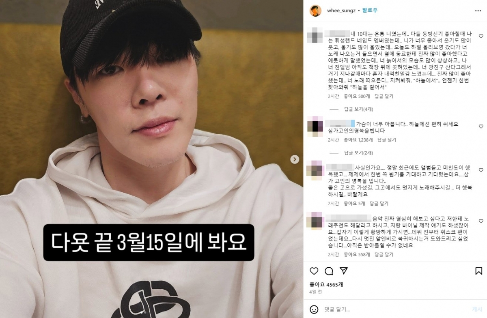The height and width of the screenshot is (318, 487).
Task: Like the comment with 1,238 likes
Action: 481,127
